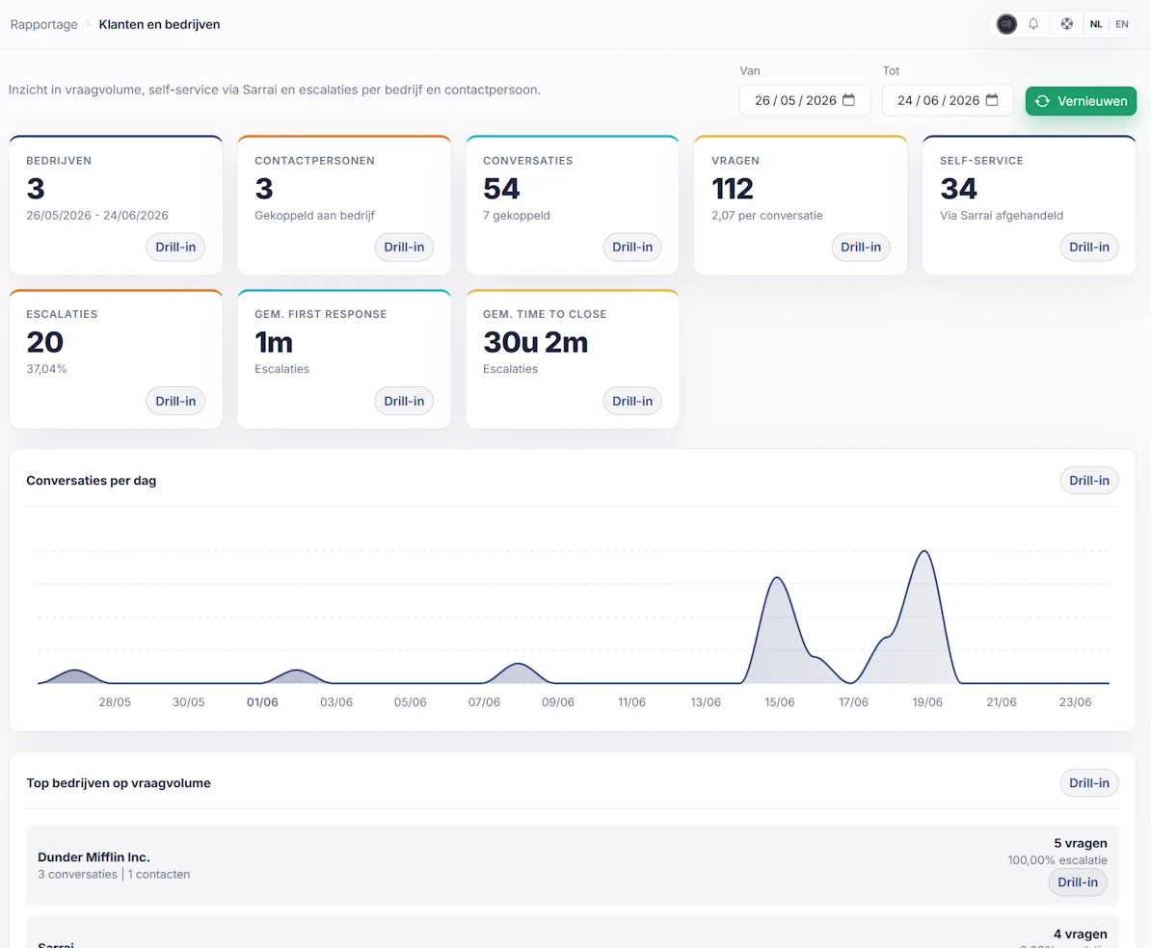Click 3 conversaties | 1 contacten text

pyautogui.click(x=114, y=875)
